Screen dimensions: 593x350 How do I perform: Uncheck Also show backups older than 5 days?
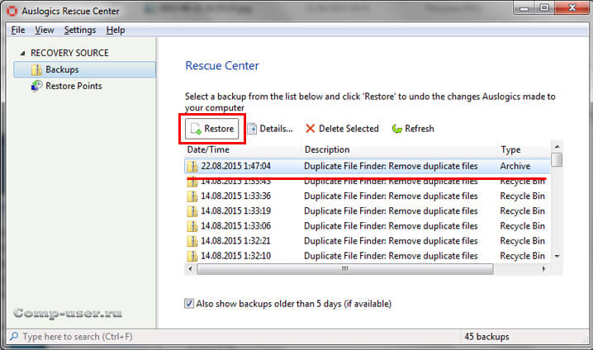[188, 303]
